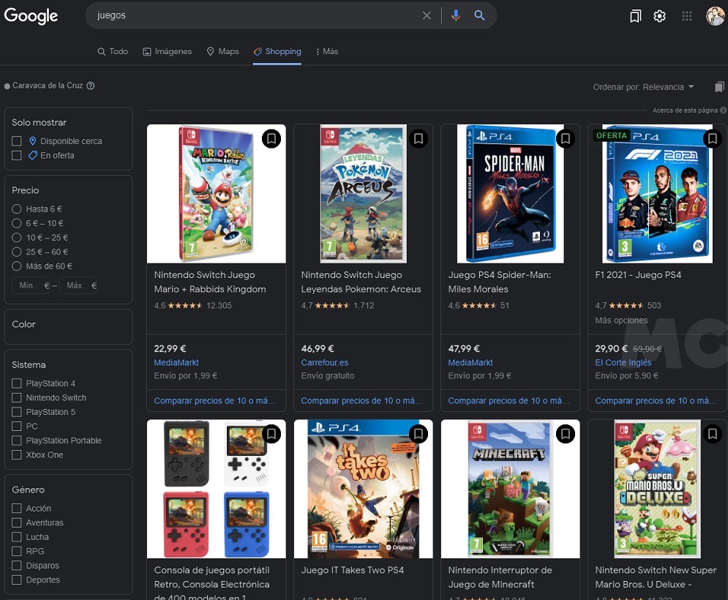Tick the Aventuras genre checkbox
728x600 pixels.
tap(17, 523)
